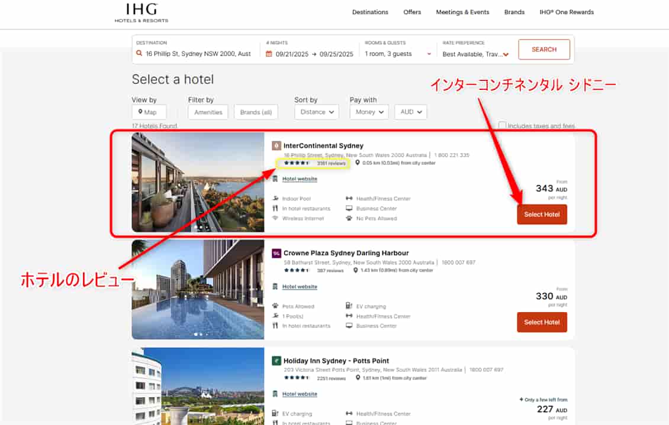Click the '17 Hotels Found' text
Viewport: 669px width, 425px height.
[x=155, y=126]
